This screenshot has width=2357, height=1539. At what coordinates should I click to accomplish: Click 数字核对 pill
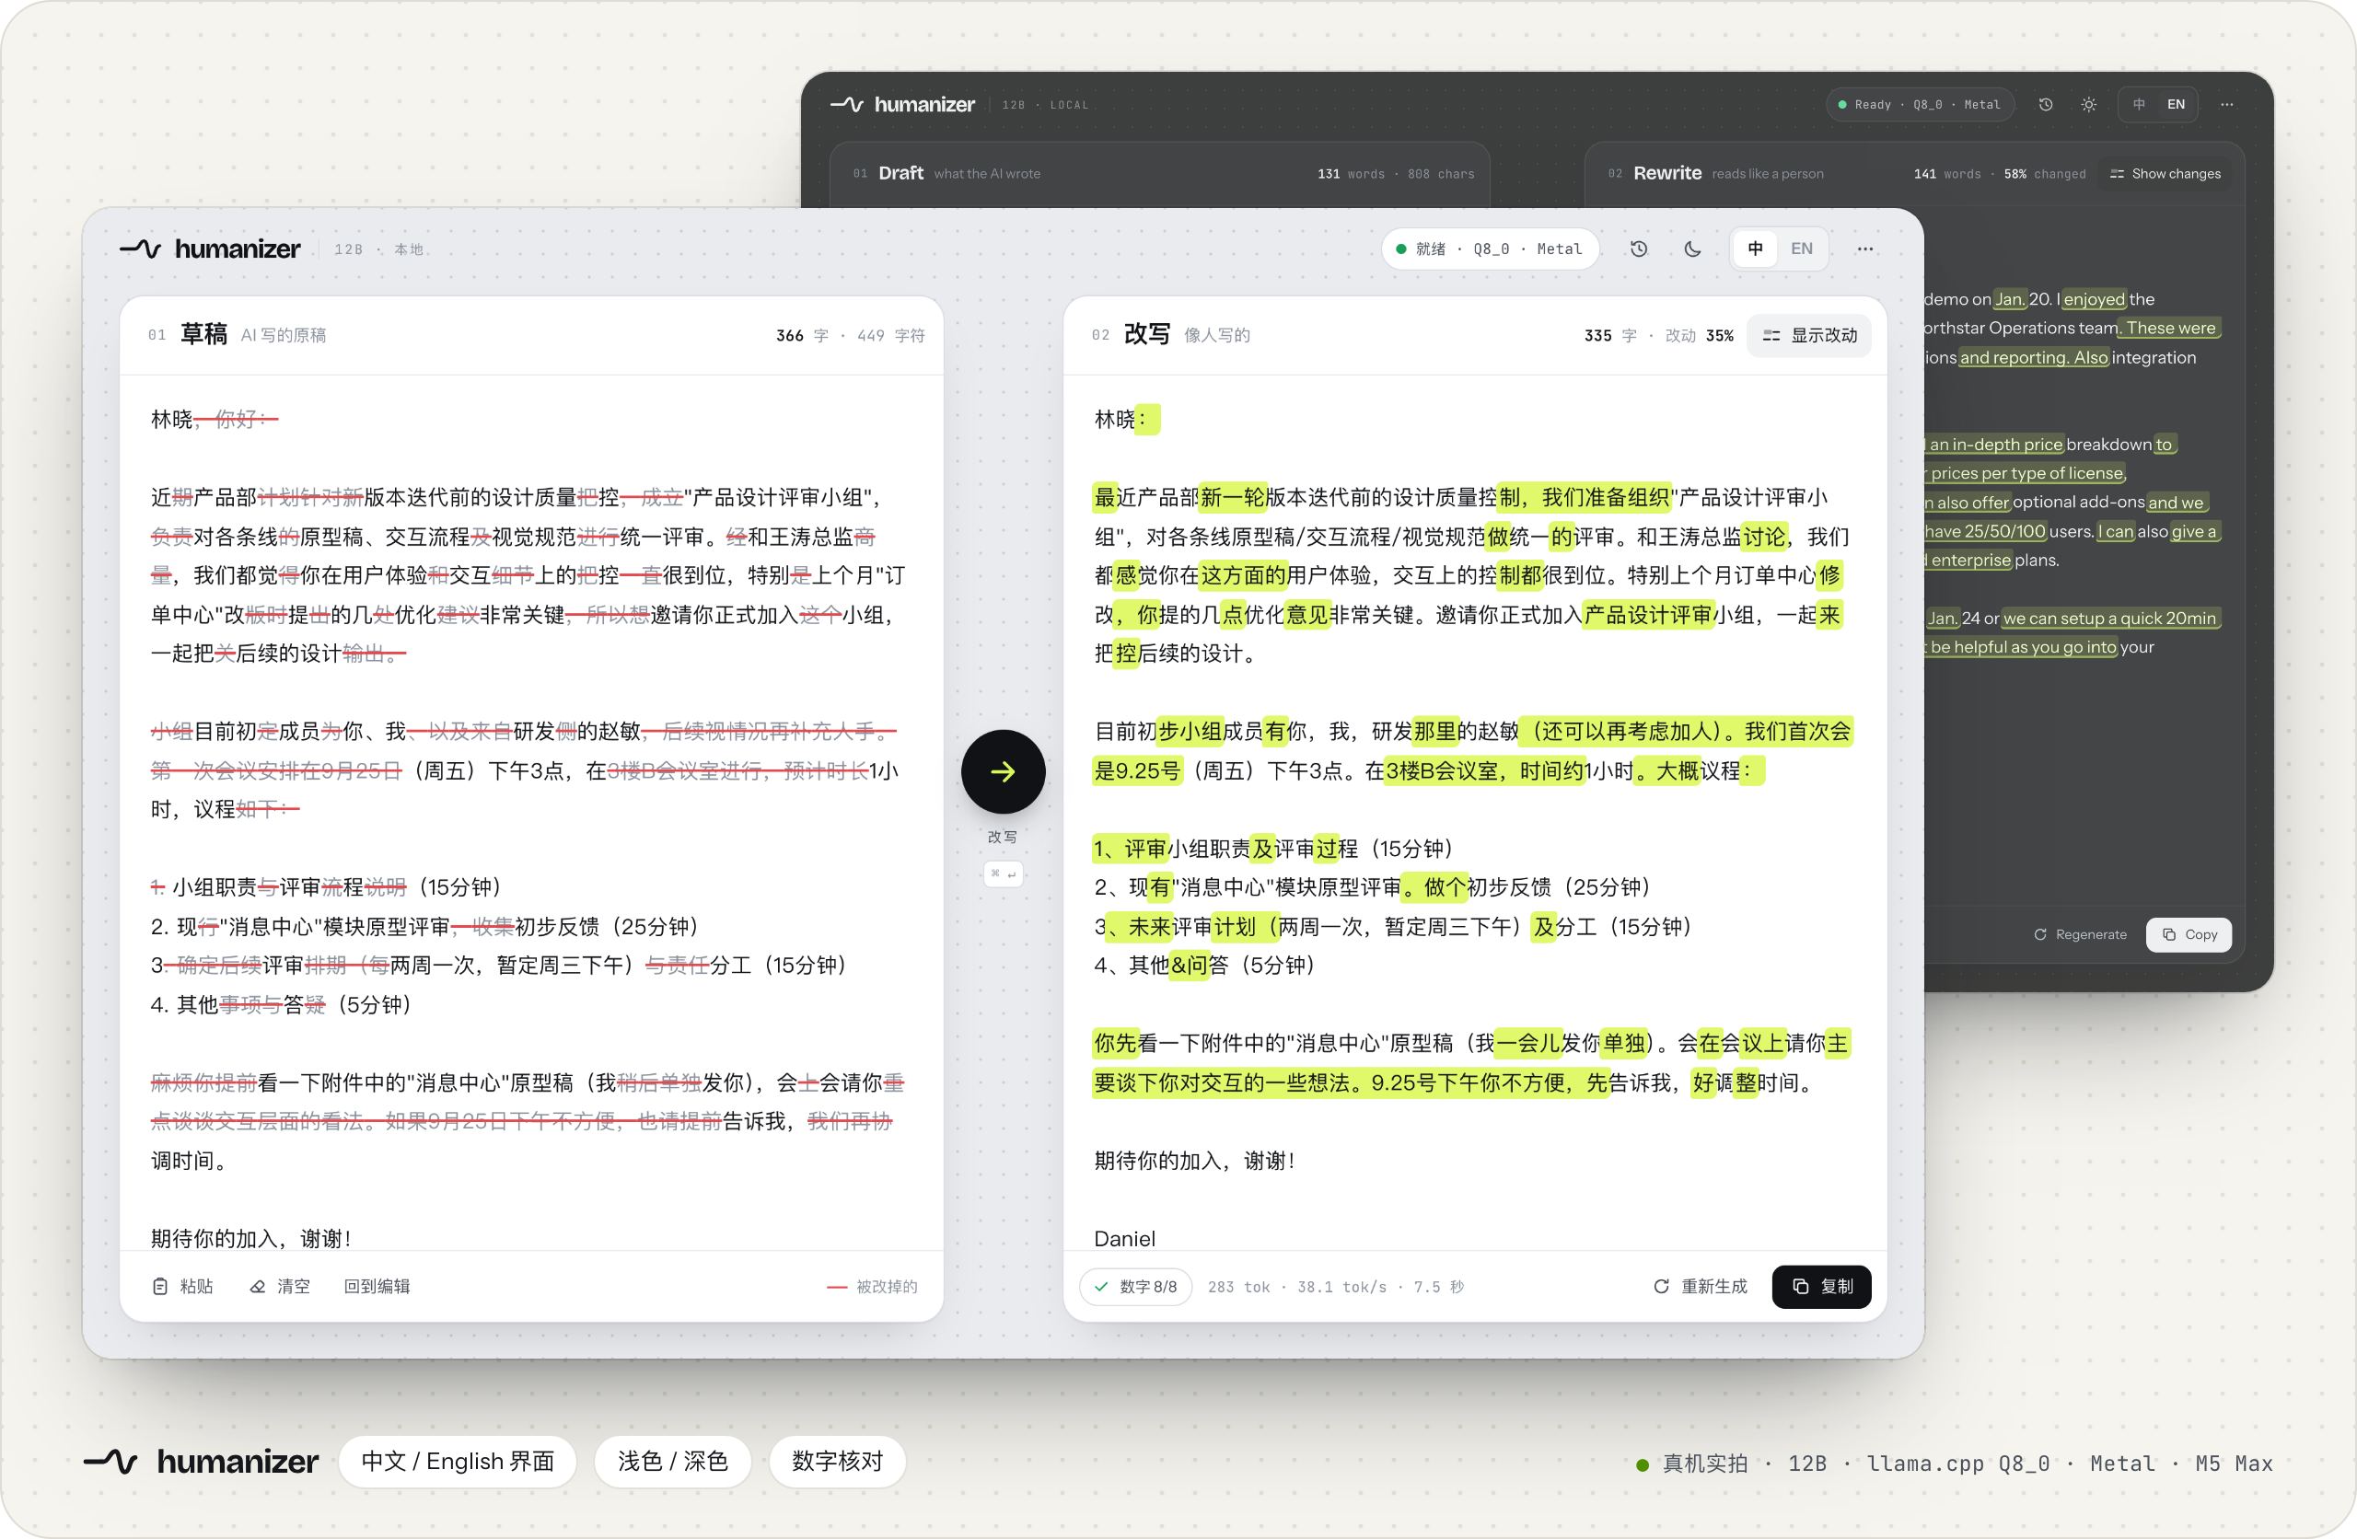pyautogui.click(x=837, y=1461)
